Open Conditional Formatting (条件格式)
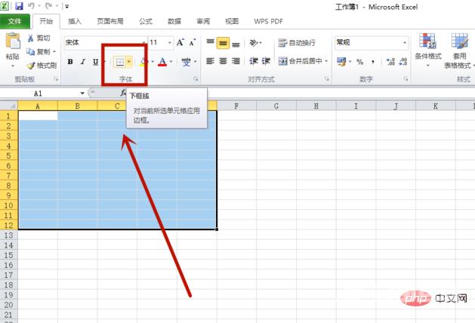Image resolution: width=475 pixels, height=323 pixels. (429, 49)
